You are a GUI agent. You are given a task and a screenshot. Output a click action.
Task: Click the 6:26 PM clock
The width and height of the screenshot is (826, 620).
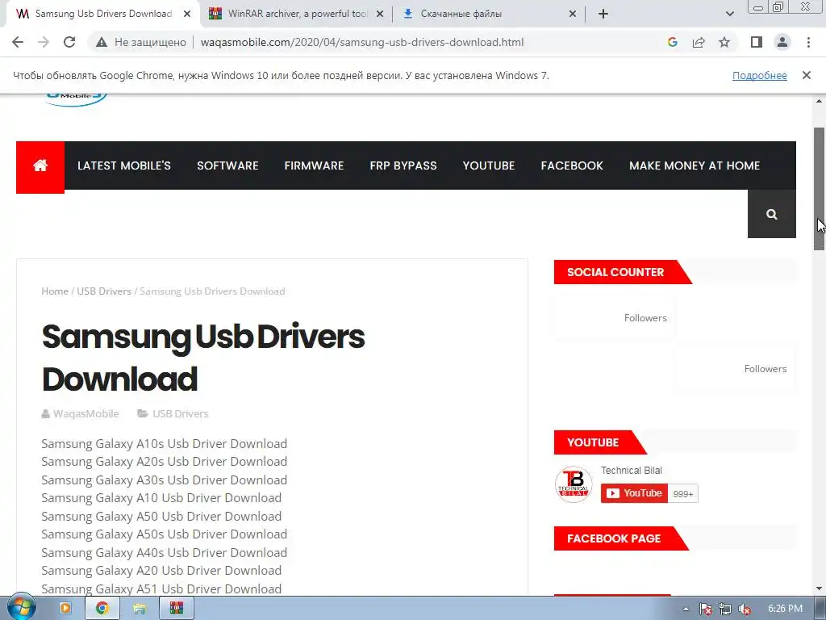pyautogui.click(x=785, y=609)
